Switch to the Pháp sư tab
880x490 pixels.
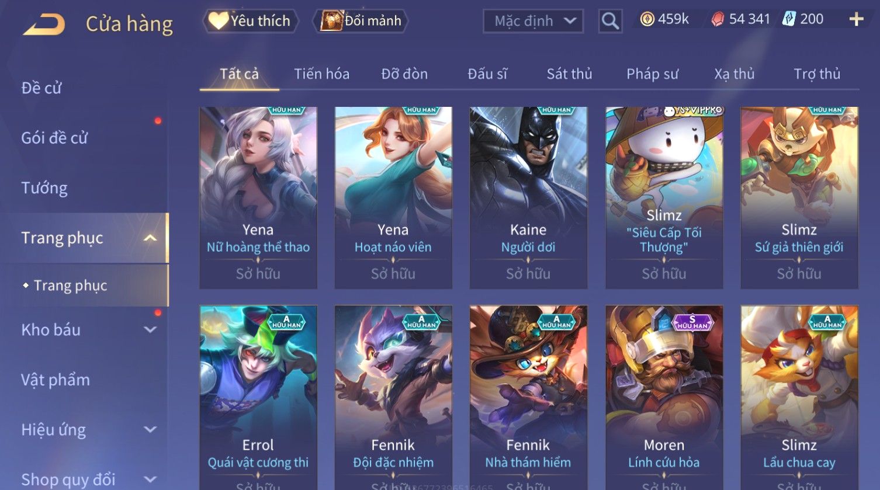pos(652,74)
